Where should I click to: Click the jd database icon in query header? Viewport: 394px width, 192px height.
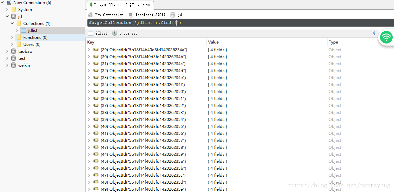[173, 15]
